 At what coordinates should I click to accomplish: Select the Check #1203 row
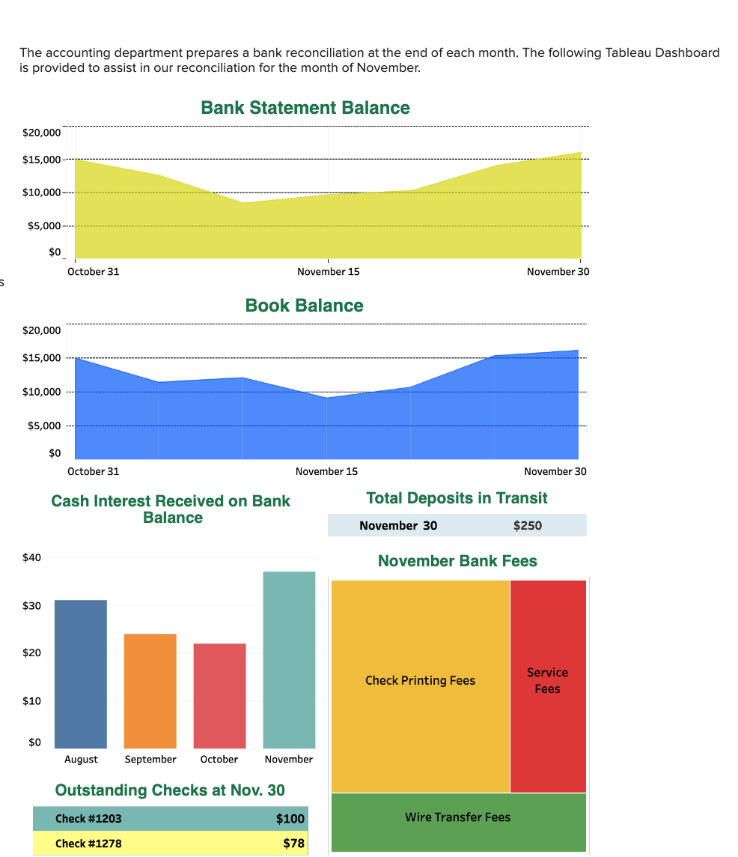(x=170, y=818)
